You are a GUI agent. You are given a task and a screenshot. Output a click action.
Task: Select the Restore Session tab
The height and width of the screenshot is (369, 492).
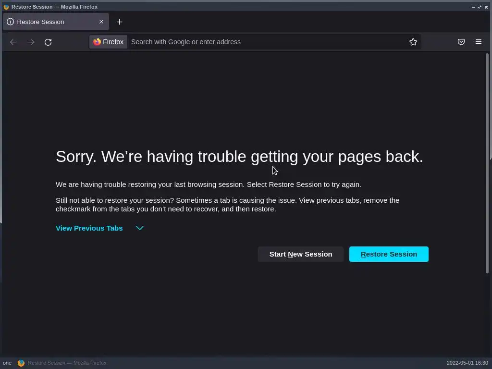coord(56,22)
